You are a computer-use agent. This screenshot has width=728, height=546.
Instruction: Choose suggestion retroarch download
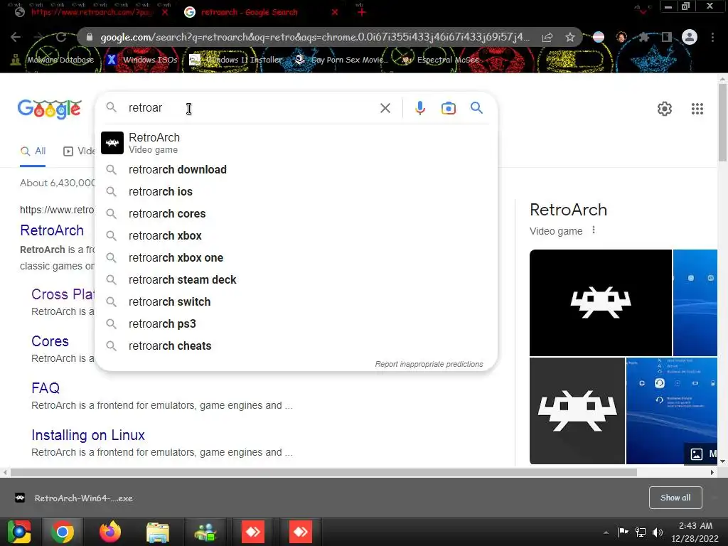click(296, 169)
